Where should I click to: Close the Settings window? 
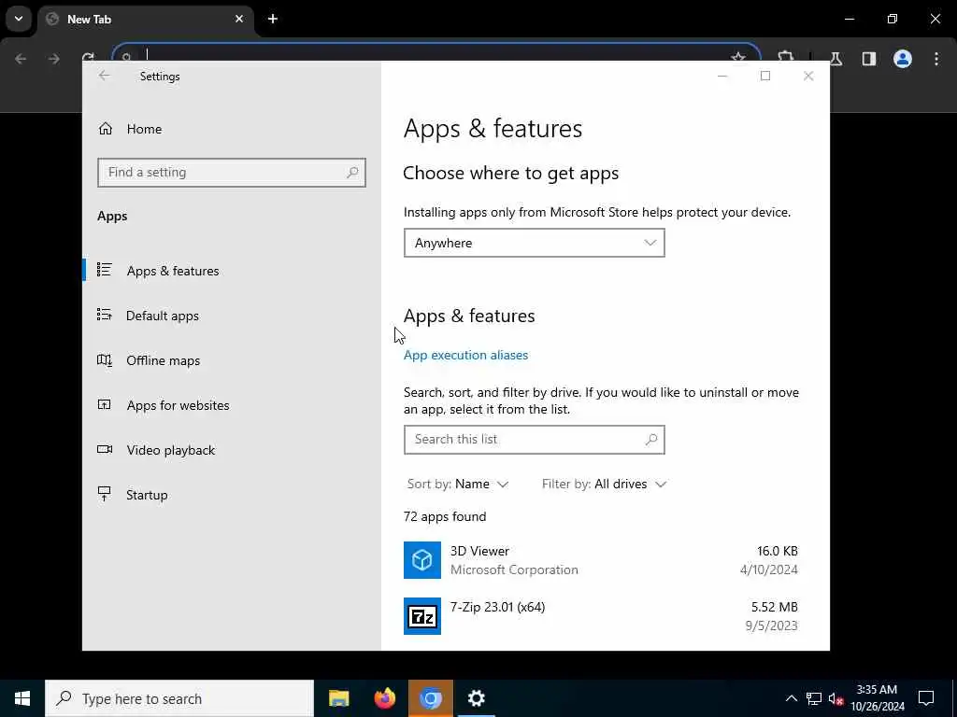click(808, 76)
